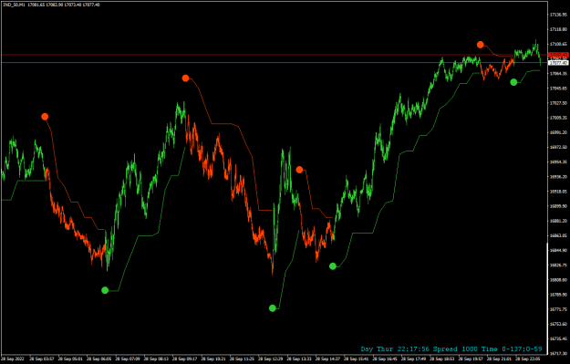Click the 16717.30 price axis label
570x364 pixels.
(x=558, y=353)
